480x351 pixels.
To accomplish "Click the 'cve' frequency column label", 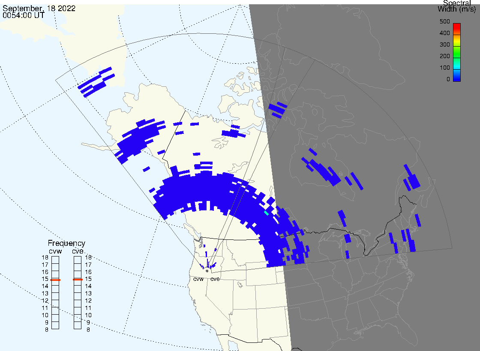I will (x=78, y=251).
